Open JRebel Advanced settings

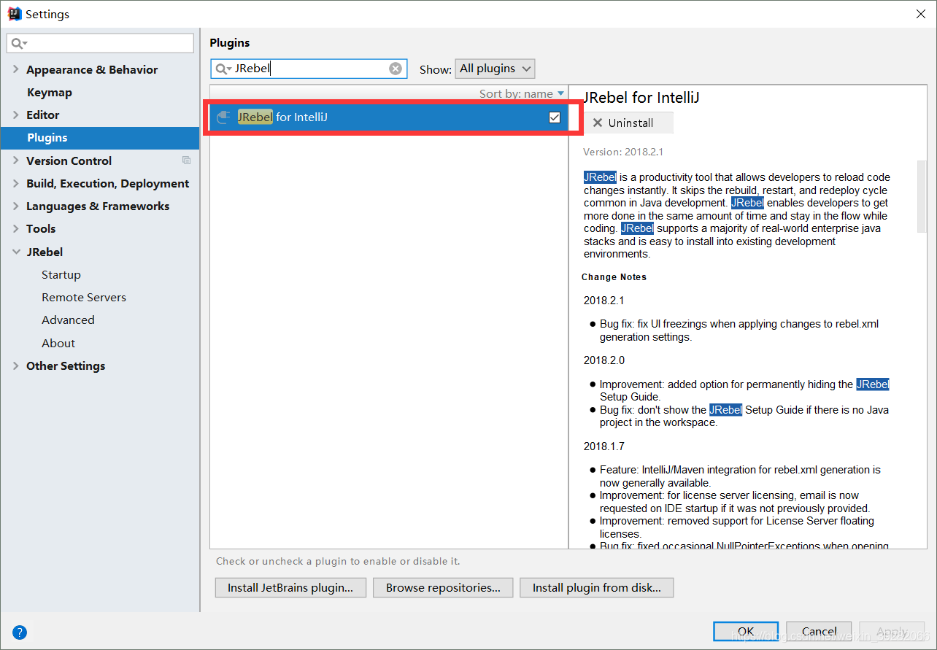pos(68,320)
